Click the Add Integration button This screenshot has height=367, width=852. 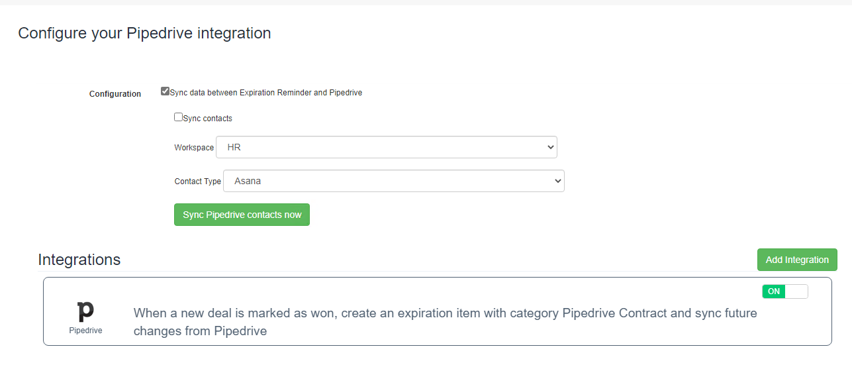tap(797, 260)
